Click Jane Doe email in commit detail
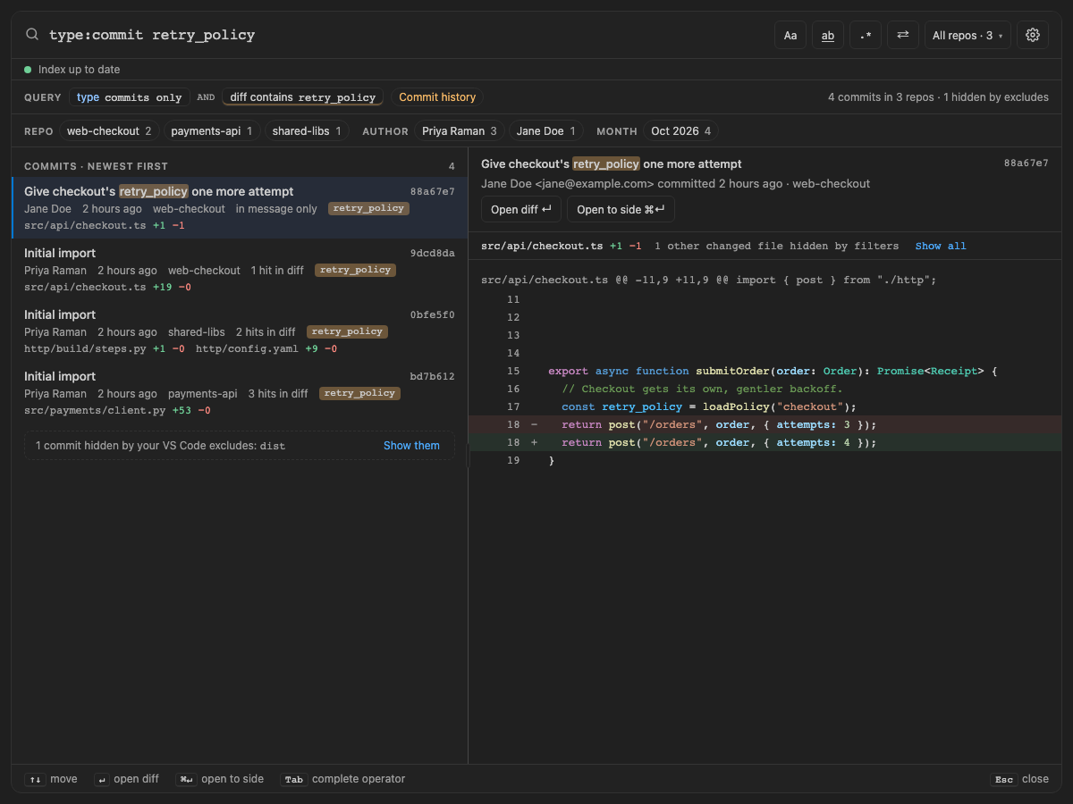Screen dimensions: 1073x804 click(595, 183)
